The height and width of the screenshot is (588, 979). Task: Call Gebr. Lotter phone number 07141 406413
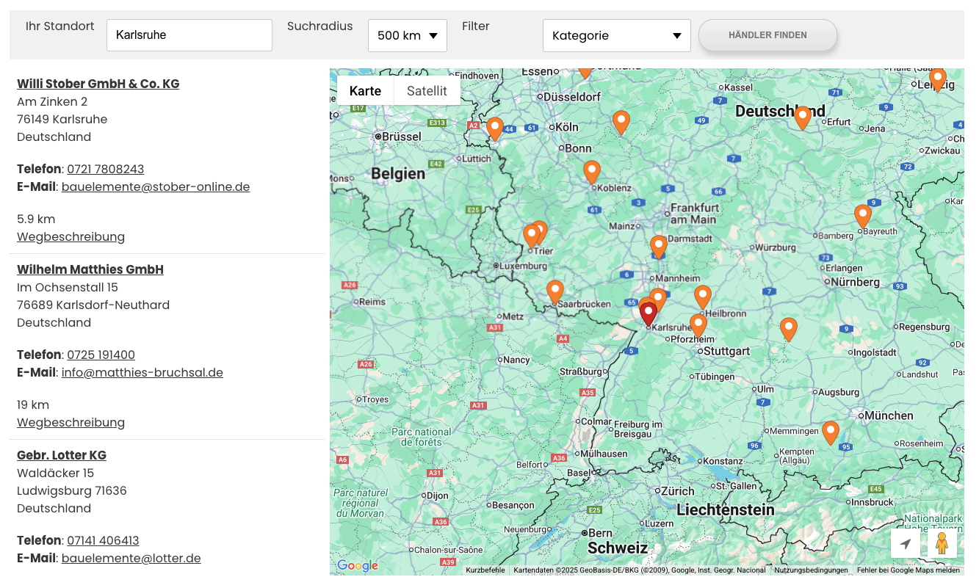(x=103, y=540)
